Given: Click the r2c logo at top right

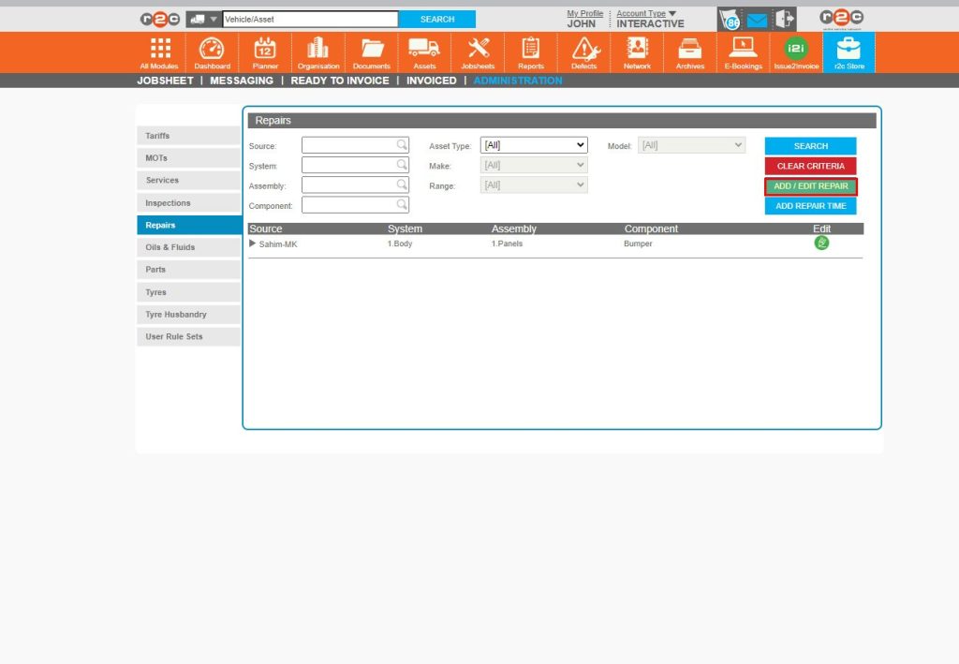Looking at the screenshot, I should pyautogui.click(x=842, y=19).
